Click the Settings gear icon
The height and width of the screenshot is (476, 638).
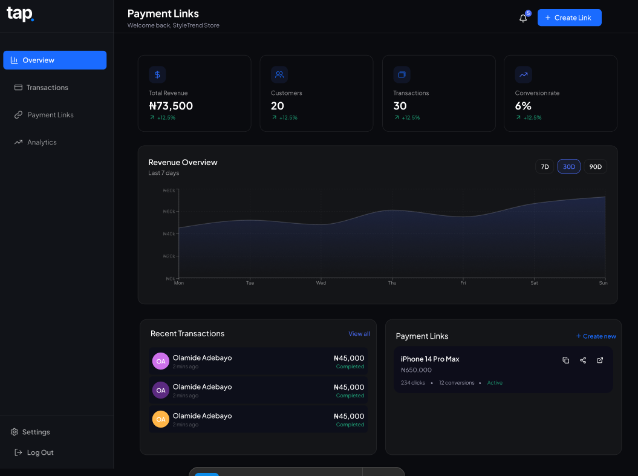pos(15,432)
